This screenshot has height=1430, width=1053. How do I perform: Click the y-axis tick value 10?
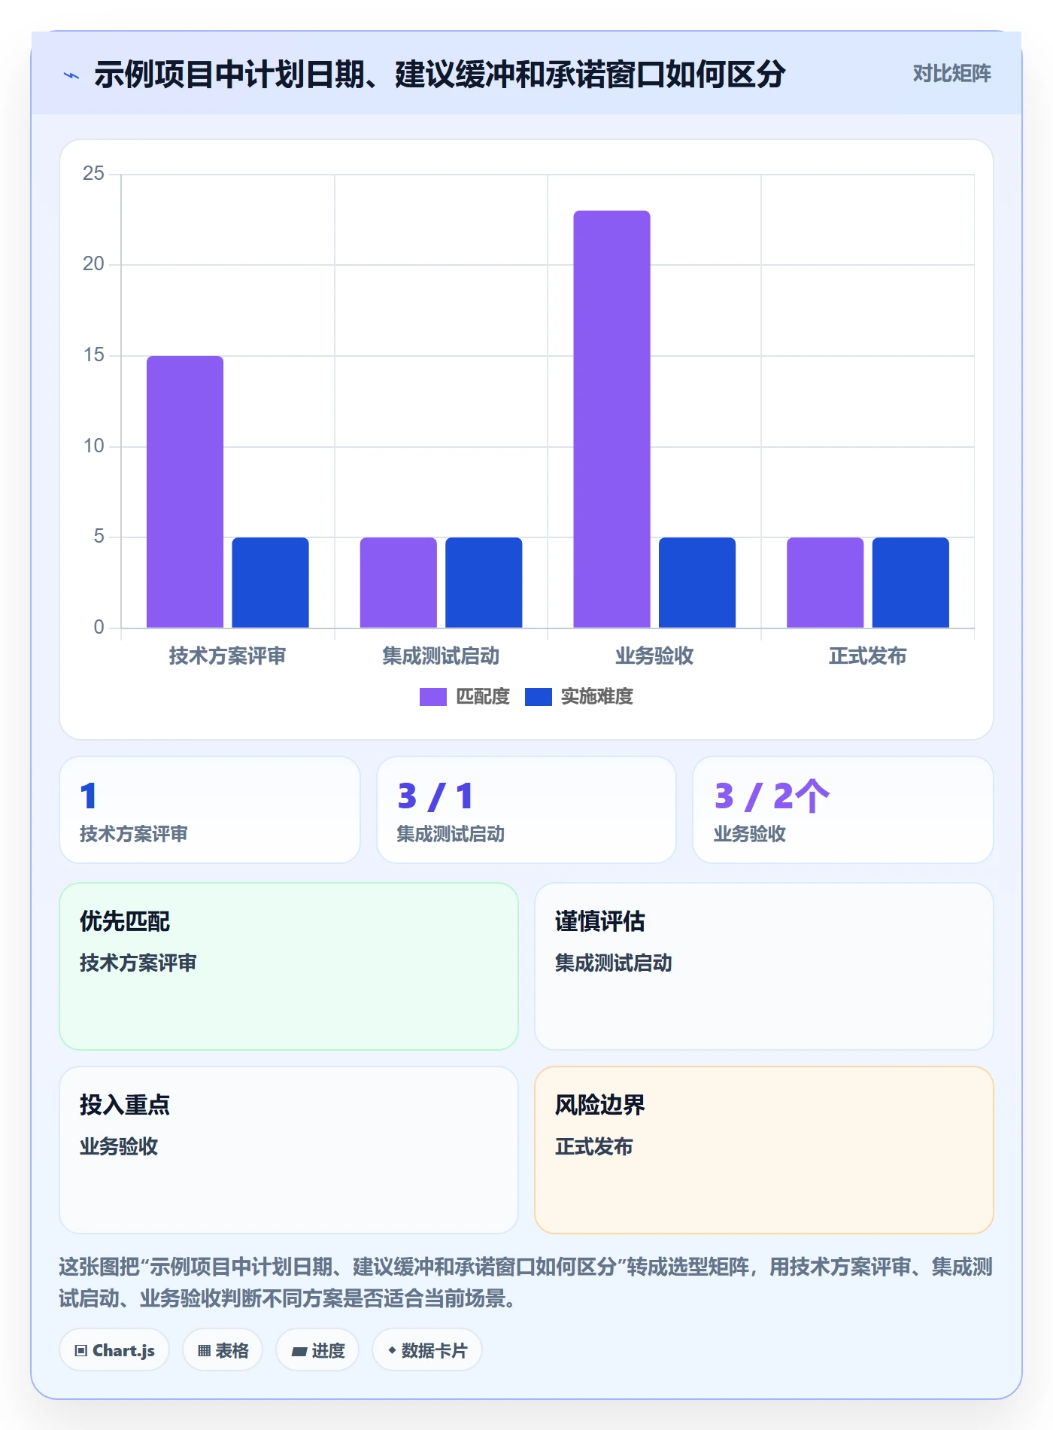[x=93, y=446]
